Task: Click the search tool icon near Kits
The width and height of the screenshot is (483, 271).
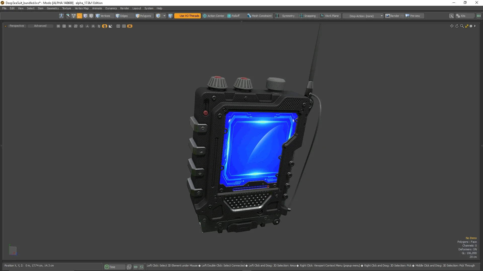Action: coord(452,16)
